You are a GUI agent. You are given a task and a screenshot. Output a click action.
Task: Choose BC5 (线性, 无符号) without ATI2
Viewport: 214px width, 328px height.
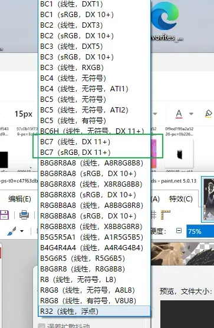pos(94,100)
